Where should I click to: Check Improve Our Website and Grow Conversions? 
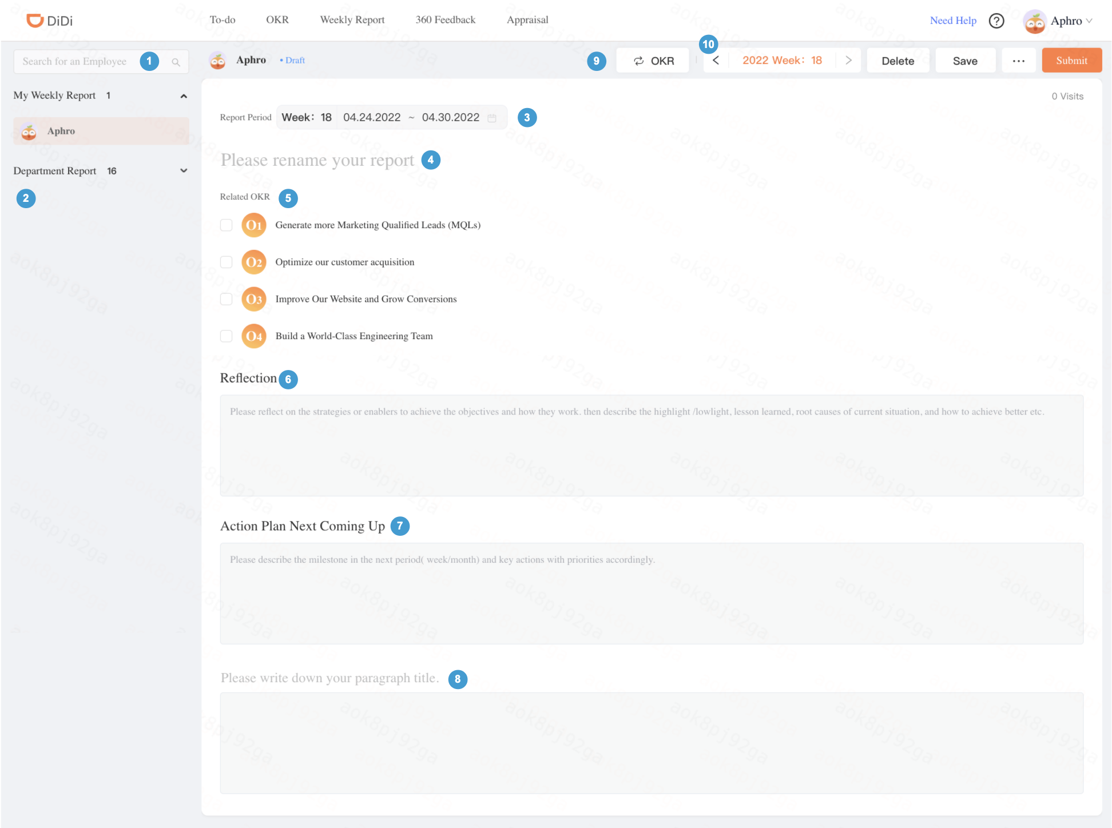[x=227, y=299]
